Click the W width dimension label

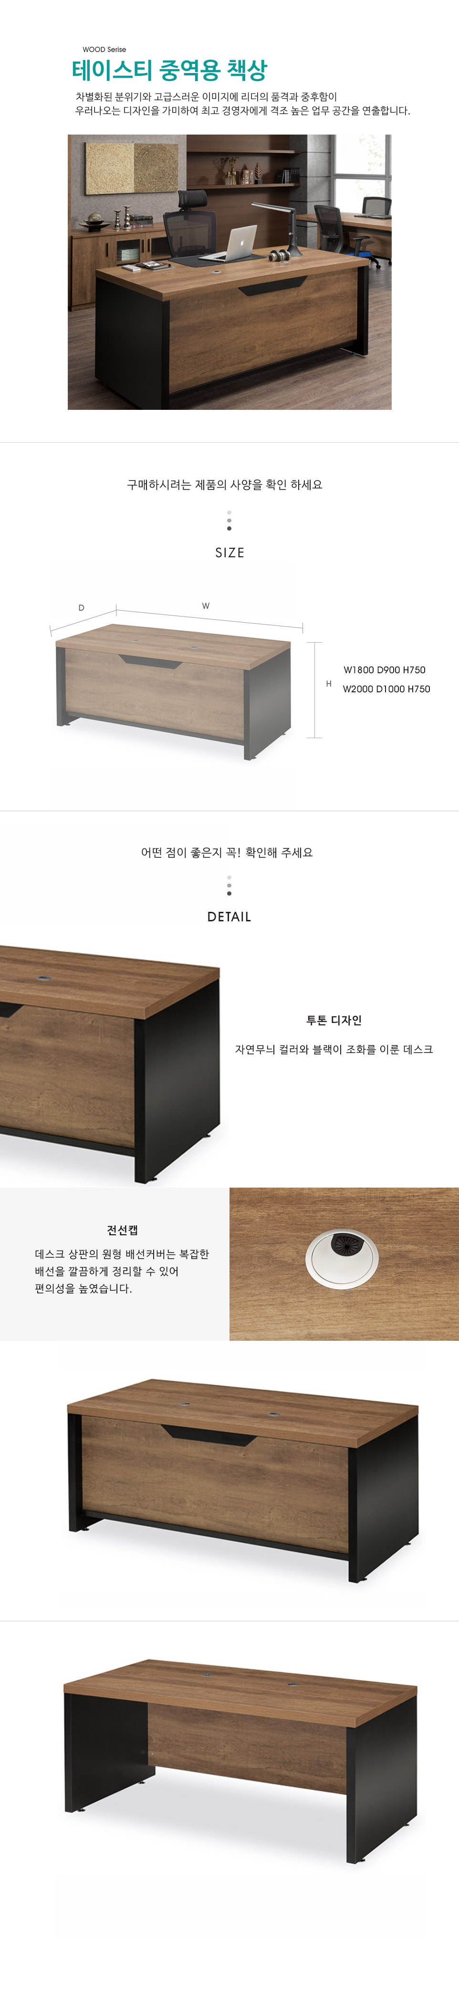(x=205, y=606)
